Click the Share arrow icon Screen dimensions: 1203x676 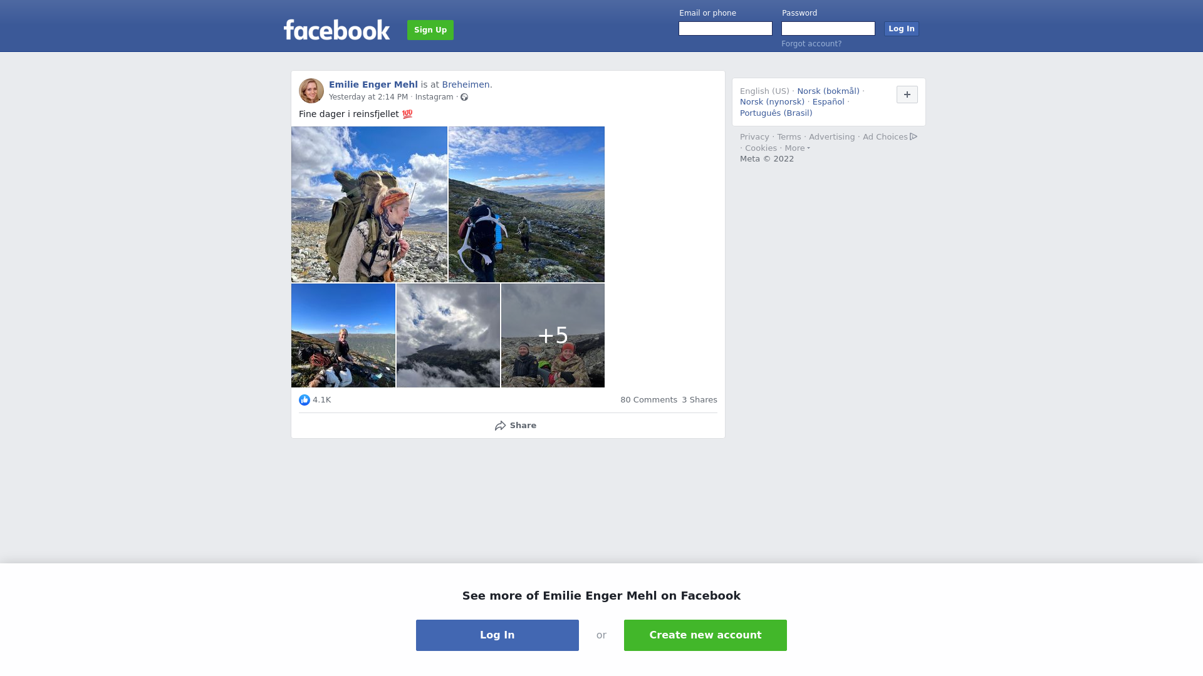[500, 426]
